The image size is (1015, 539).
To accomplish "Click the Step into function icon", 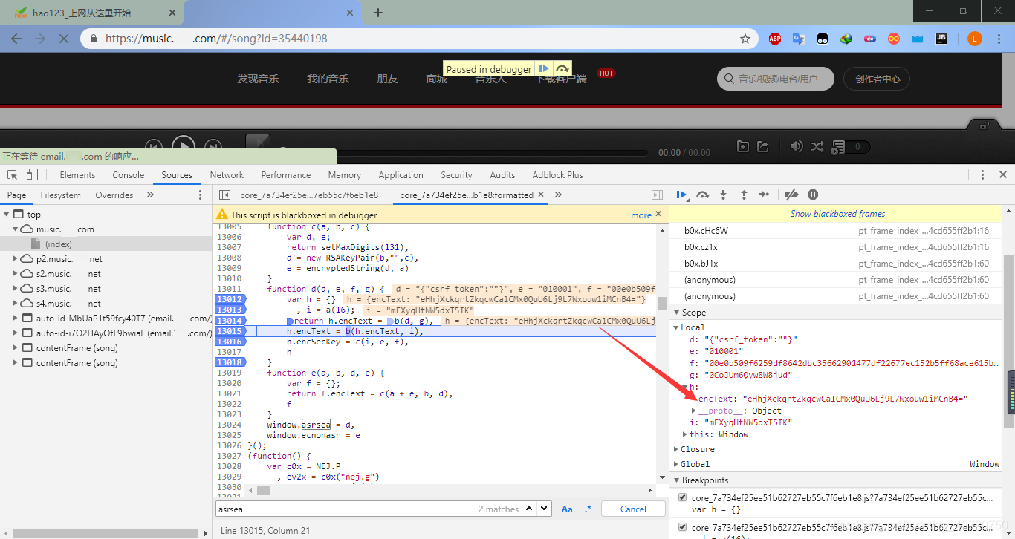I will 723,195.
